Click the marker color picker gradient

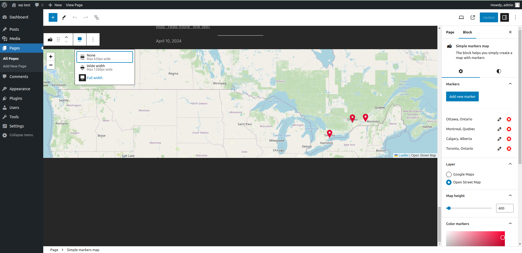point(475,239)
